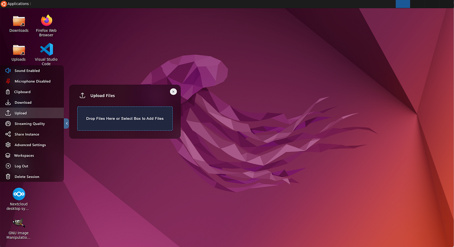Toggle Microphone Disabled in the sidebar
The height and width of the screenshot is (247, 454).
point(32,82)
